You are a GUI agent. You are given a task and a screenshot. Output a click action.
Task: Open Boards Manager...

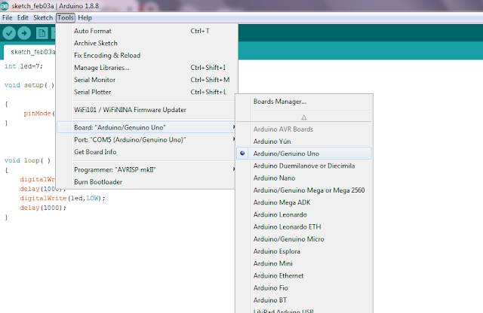pos(304,102)
